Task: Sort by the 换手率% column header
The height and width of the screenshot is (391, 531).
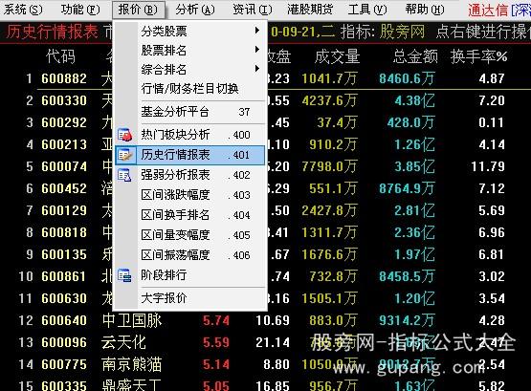Action: coord(478,56)
